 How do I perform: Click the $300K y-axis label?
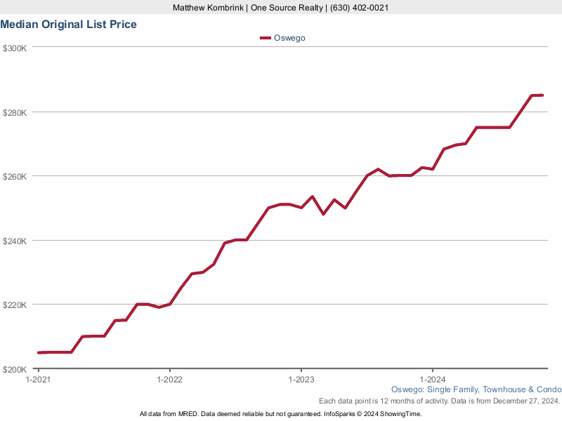pyautogui.click(x=15, y=48)
